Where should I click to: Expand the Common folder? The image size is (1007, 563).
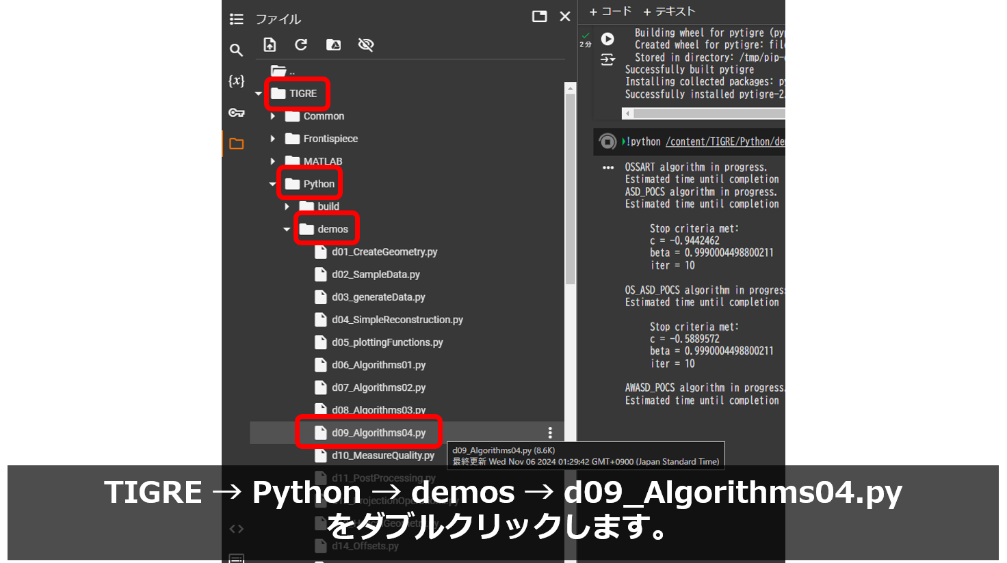point(272,116)
